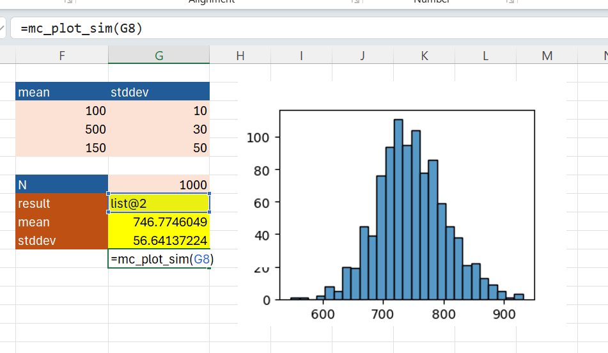This screenshot has height=353, width=608.
Task: Click the blue 'N' label cell
Action: click(62, 184)
